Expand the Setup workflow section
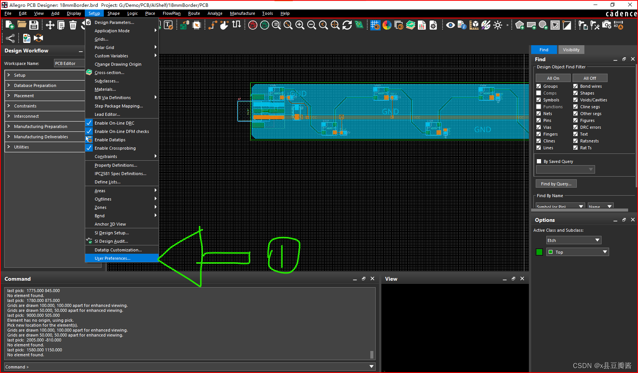Image resolution: width=638 pixels, height=373 pixels. click(9, 75)
